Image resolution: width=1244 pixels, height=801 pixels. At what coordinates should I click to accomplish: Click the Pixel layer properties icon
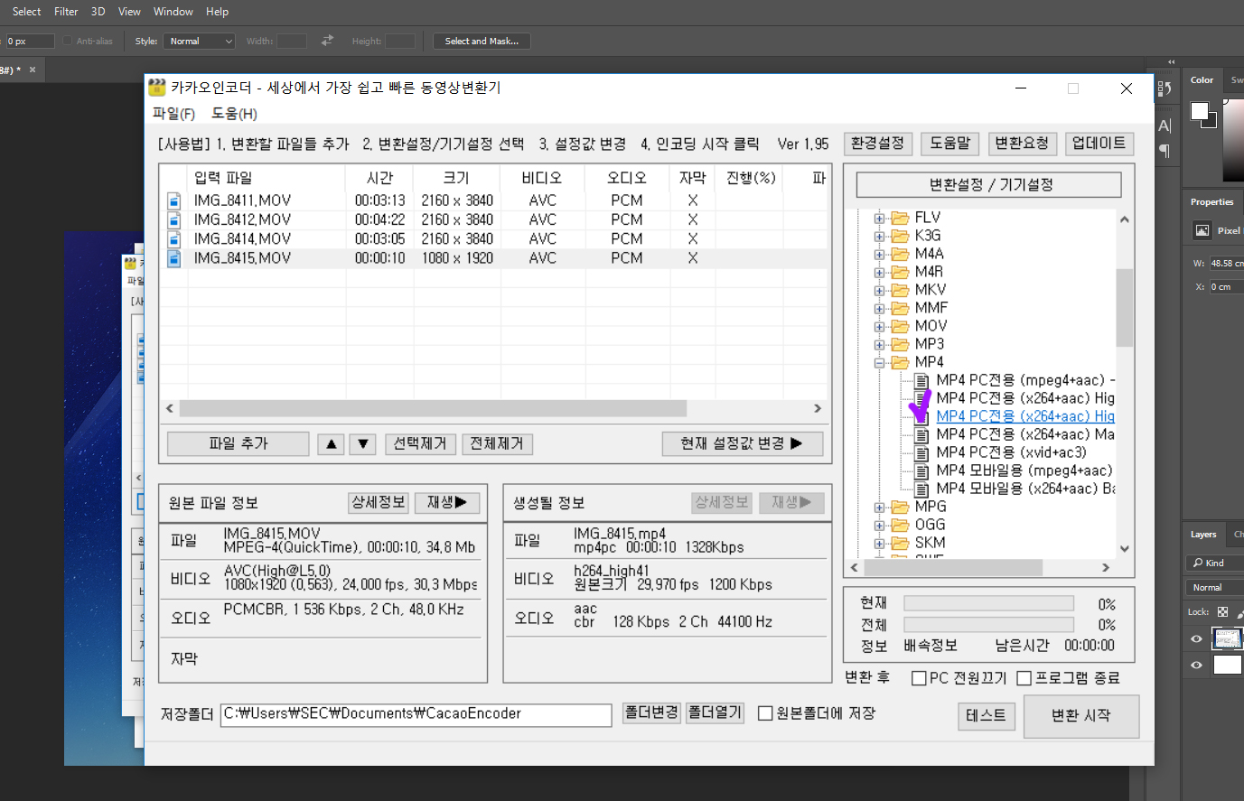1202,230
